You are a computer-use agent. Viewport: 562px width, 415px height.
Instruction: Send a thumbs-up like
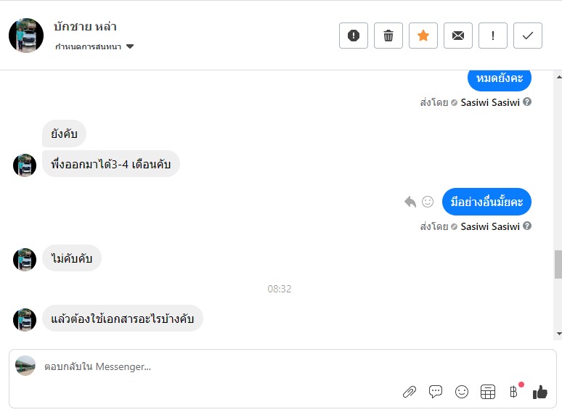539,392
